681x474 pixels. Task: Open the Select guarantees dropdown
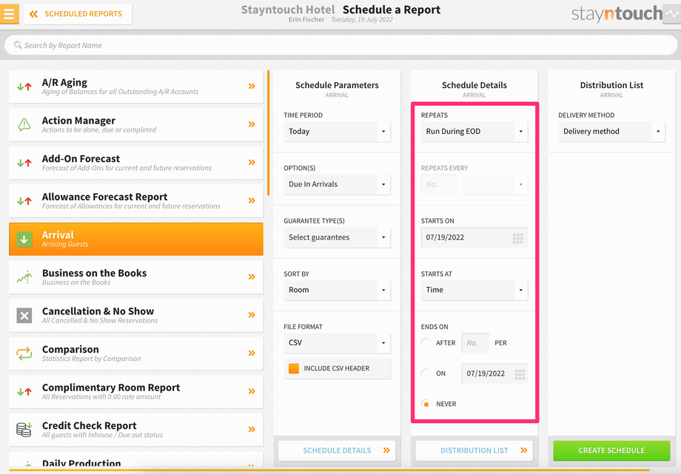pyautogui.click(x=337, y=237)
